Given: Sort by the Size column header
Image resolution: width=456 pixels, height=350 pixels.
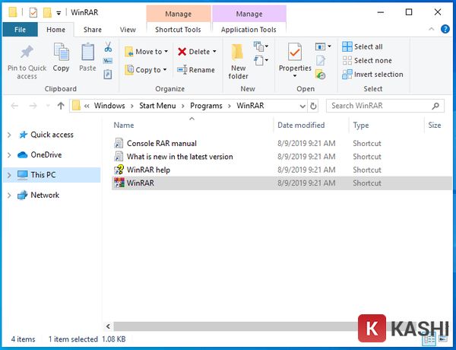Looking at the screenshot, I should click(x=439, y=126).
